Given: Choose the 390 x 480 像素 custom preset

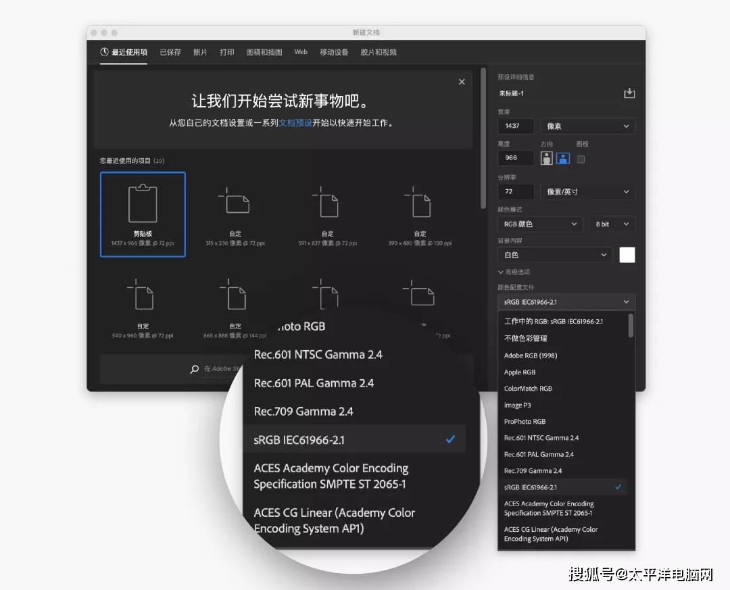Looking at the screenshot, I should [x=420, y=214].
